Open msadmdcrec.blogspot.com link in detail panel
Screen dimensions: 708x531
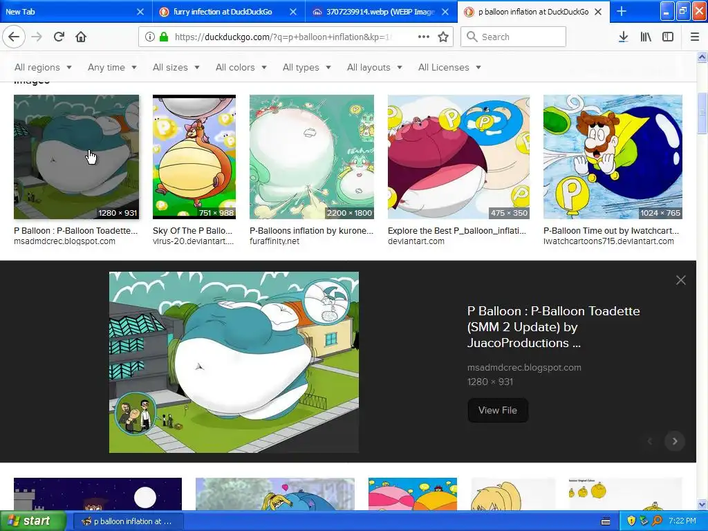pyautogui.click(x=524, y=368)
